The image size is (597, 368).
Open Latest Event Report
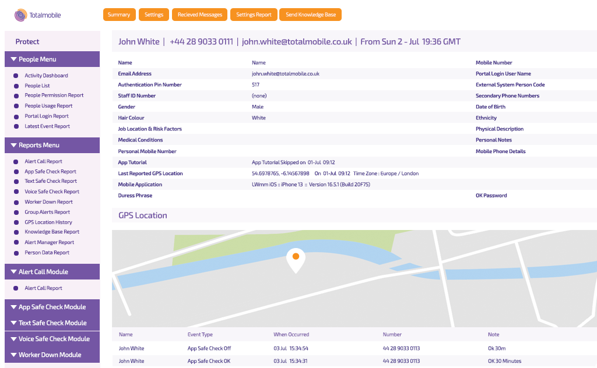click(x=47, y=126)
